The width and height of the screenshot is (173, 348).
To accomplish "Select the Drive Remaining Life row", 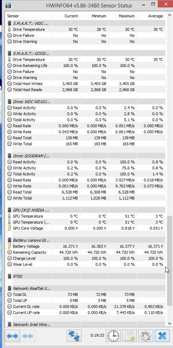I will click(x=85, y=66).
